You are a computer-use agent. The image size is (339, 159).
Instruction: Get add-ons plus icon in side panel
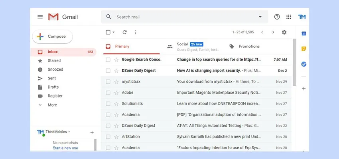coord(304,89)
